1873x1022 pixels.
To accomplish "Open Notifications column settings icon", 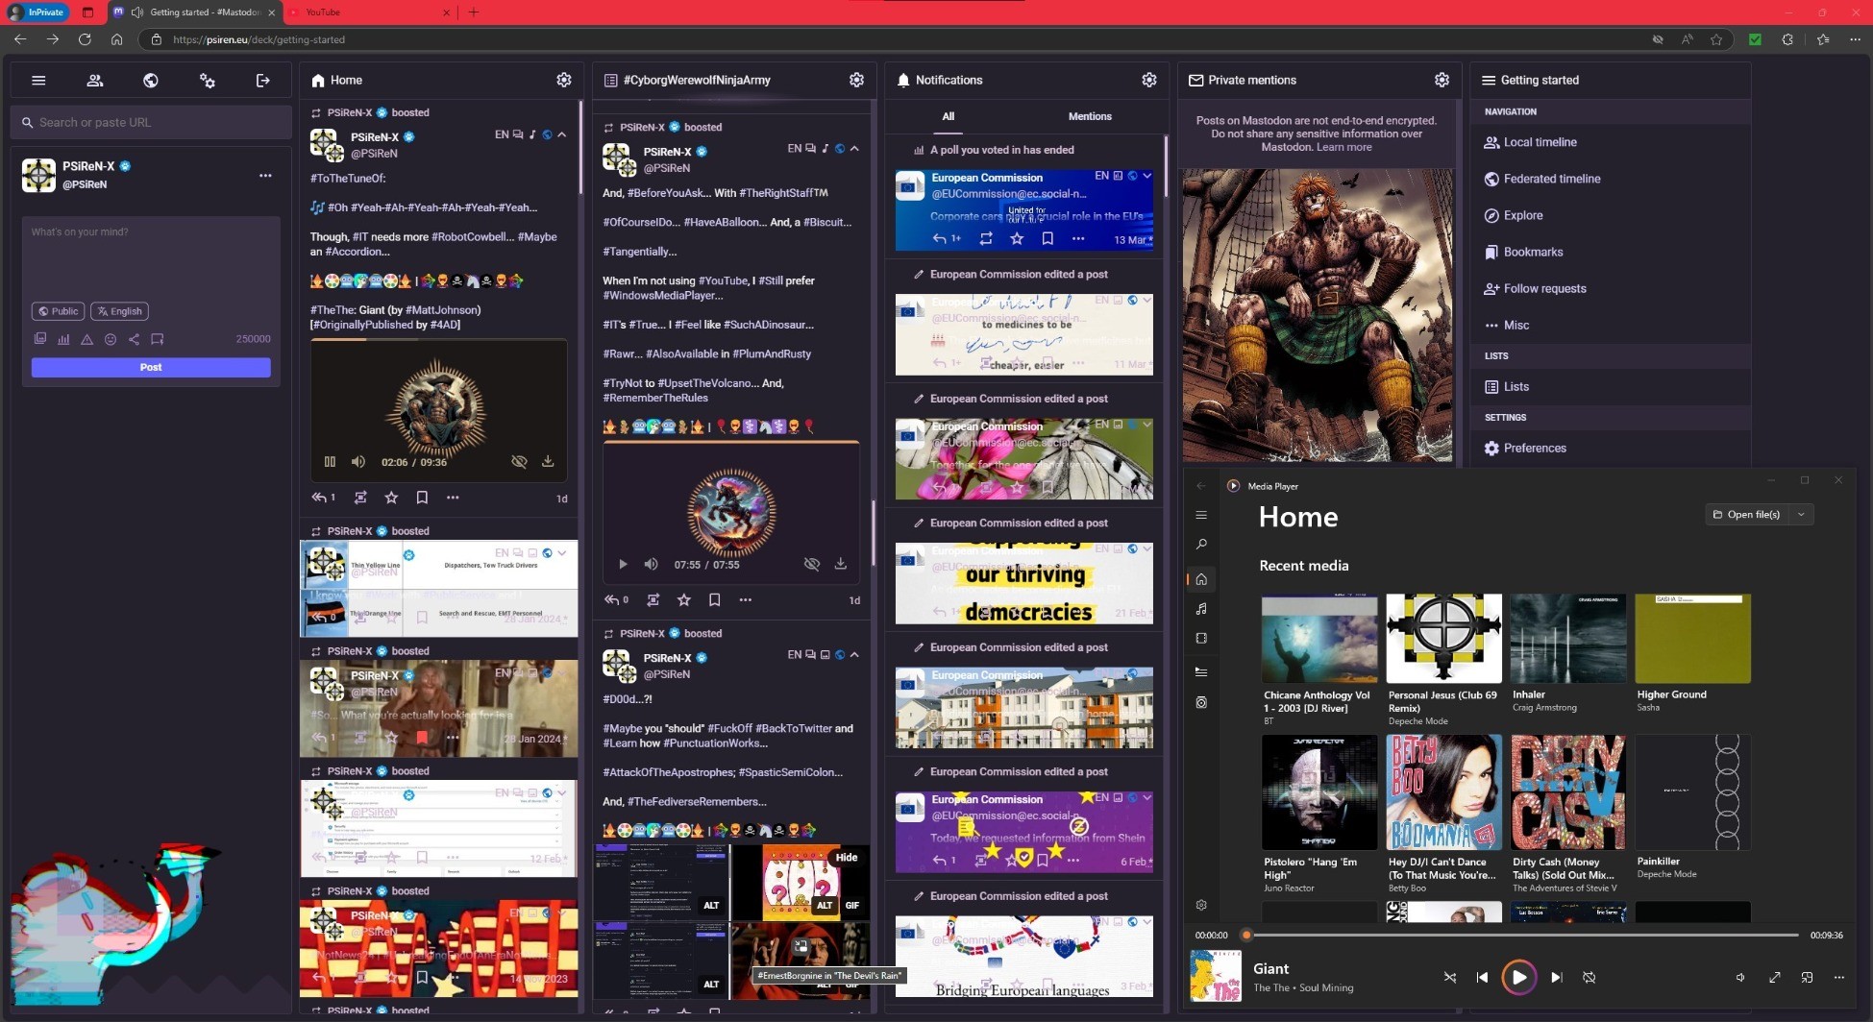I will pos(1149,80).
